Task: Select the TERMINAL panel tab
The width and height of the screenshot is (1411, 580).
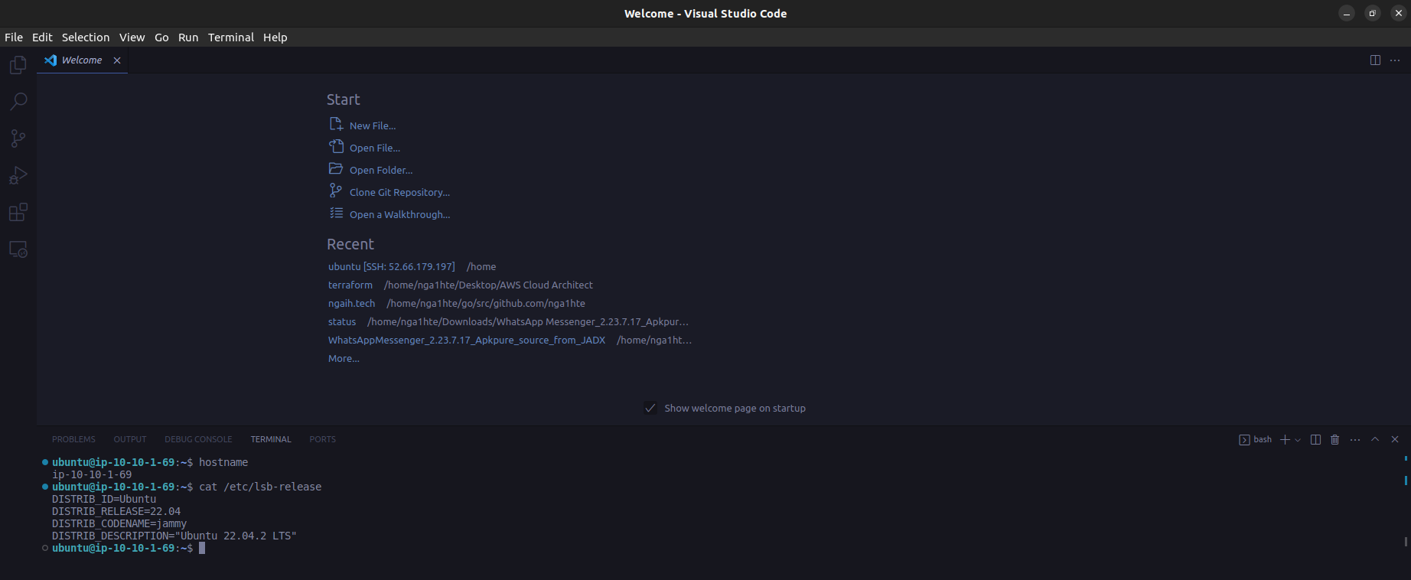Action: coord(271,439)
